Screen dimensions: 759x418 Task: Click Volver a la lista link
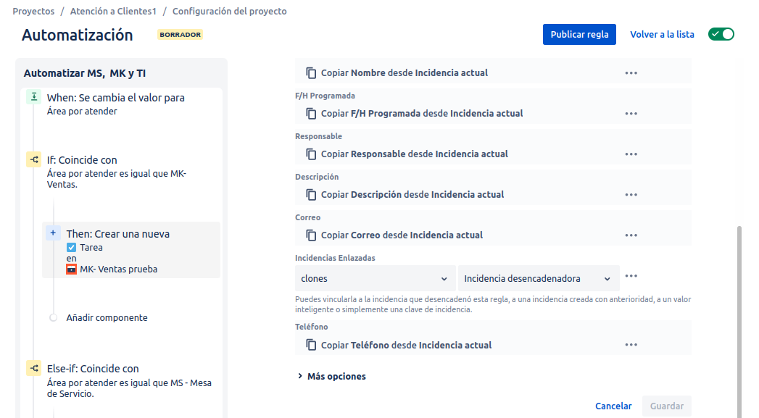662,34
